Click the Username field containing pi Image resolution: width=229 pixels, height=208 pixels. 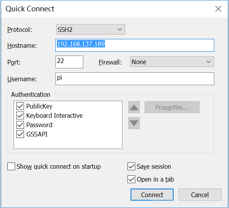click(135, 79)
